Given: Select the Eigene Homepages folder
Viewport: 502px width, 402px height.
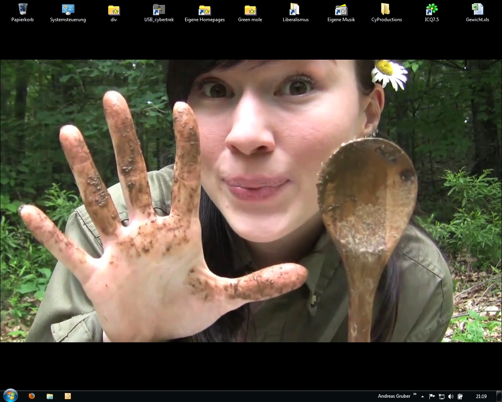Looking at the screenshot, I should click(x=205, y=10).
